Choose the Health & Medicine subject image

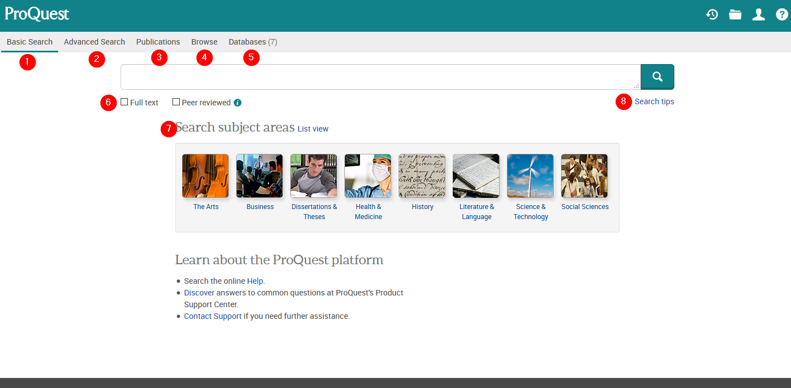(368, 176)
